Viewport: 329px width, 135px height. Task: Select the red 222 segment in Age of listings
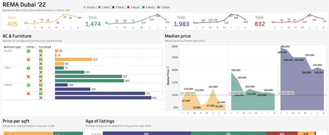pyautogui.click(x=282, y=133)
